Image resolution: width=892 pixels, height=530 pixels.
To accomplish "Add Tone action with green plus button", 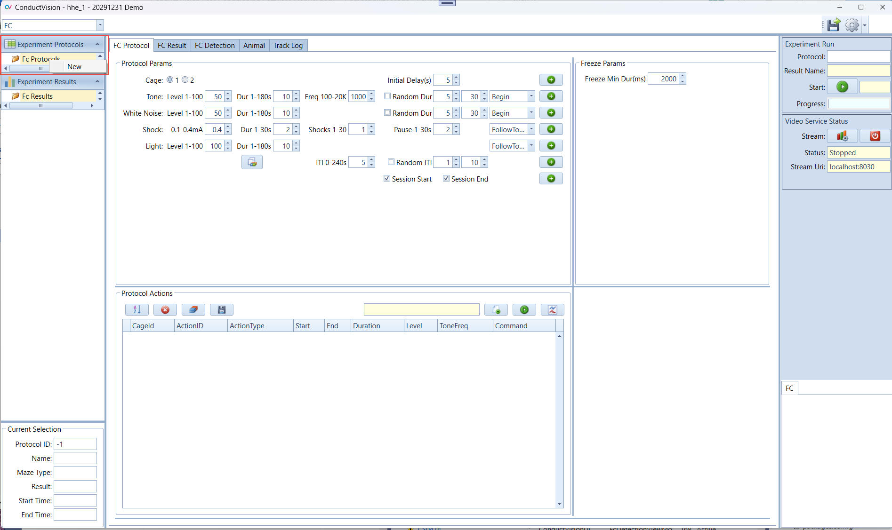I will [551, 96].
